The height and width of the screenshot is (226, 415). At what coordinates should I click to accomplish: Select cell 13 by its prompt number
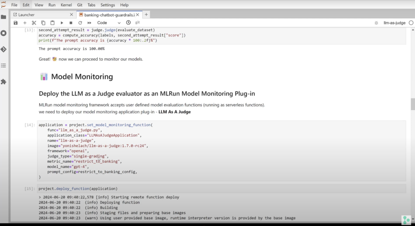point(30,30)
